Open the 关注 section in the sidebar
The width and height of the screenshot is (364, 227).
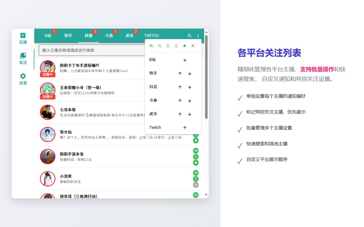pos(23,59)
